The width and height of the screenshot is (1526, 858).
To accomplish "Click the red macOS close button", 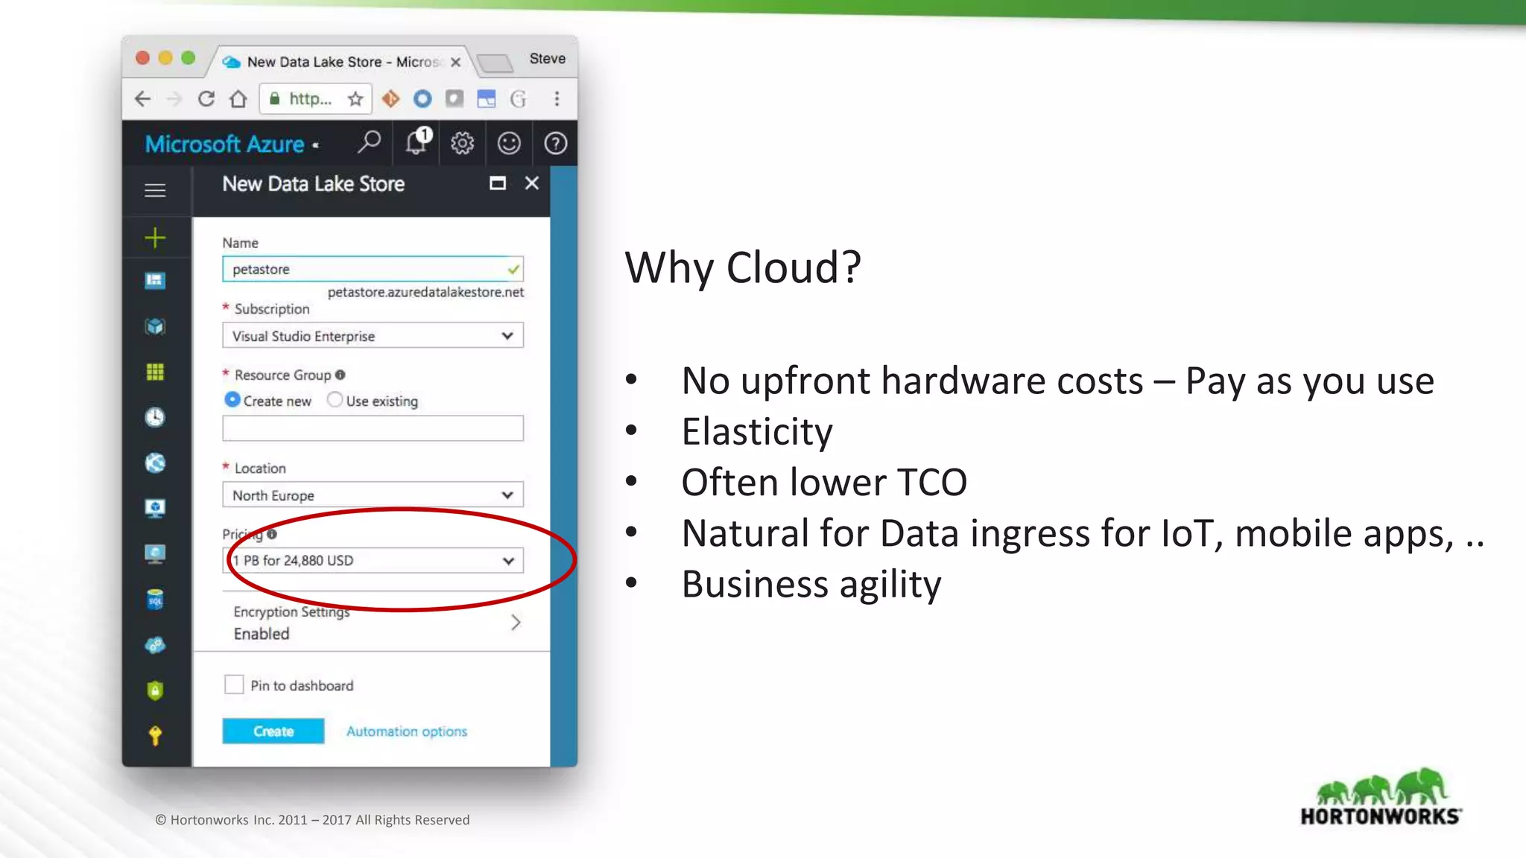I will [143, 57].
